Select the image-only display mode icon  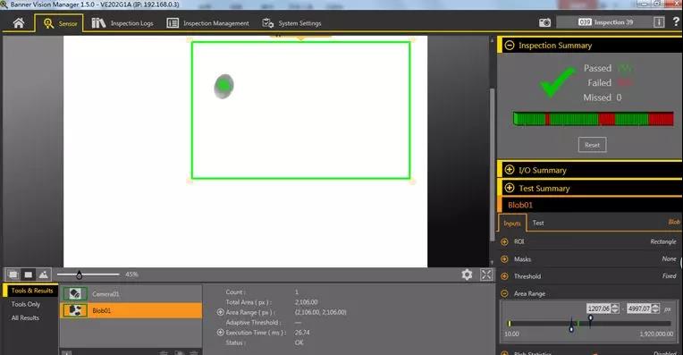[29, 275]
